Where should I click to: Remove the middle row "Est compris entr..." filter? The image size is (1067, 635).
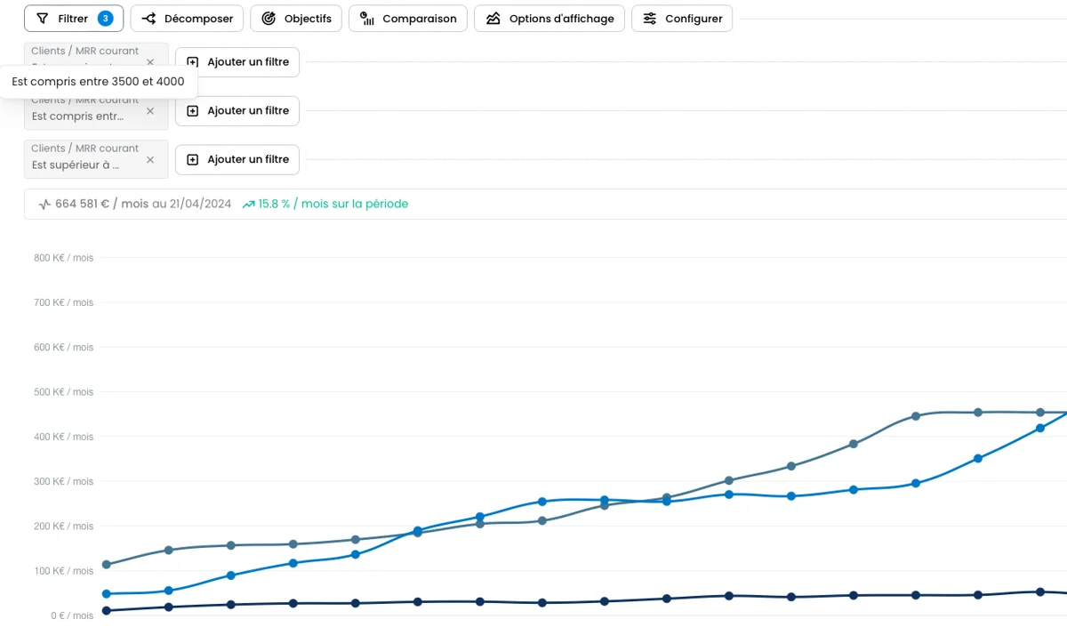[x=150, y=111]
